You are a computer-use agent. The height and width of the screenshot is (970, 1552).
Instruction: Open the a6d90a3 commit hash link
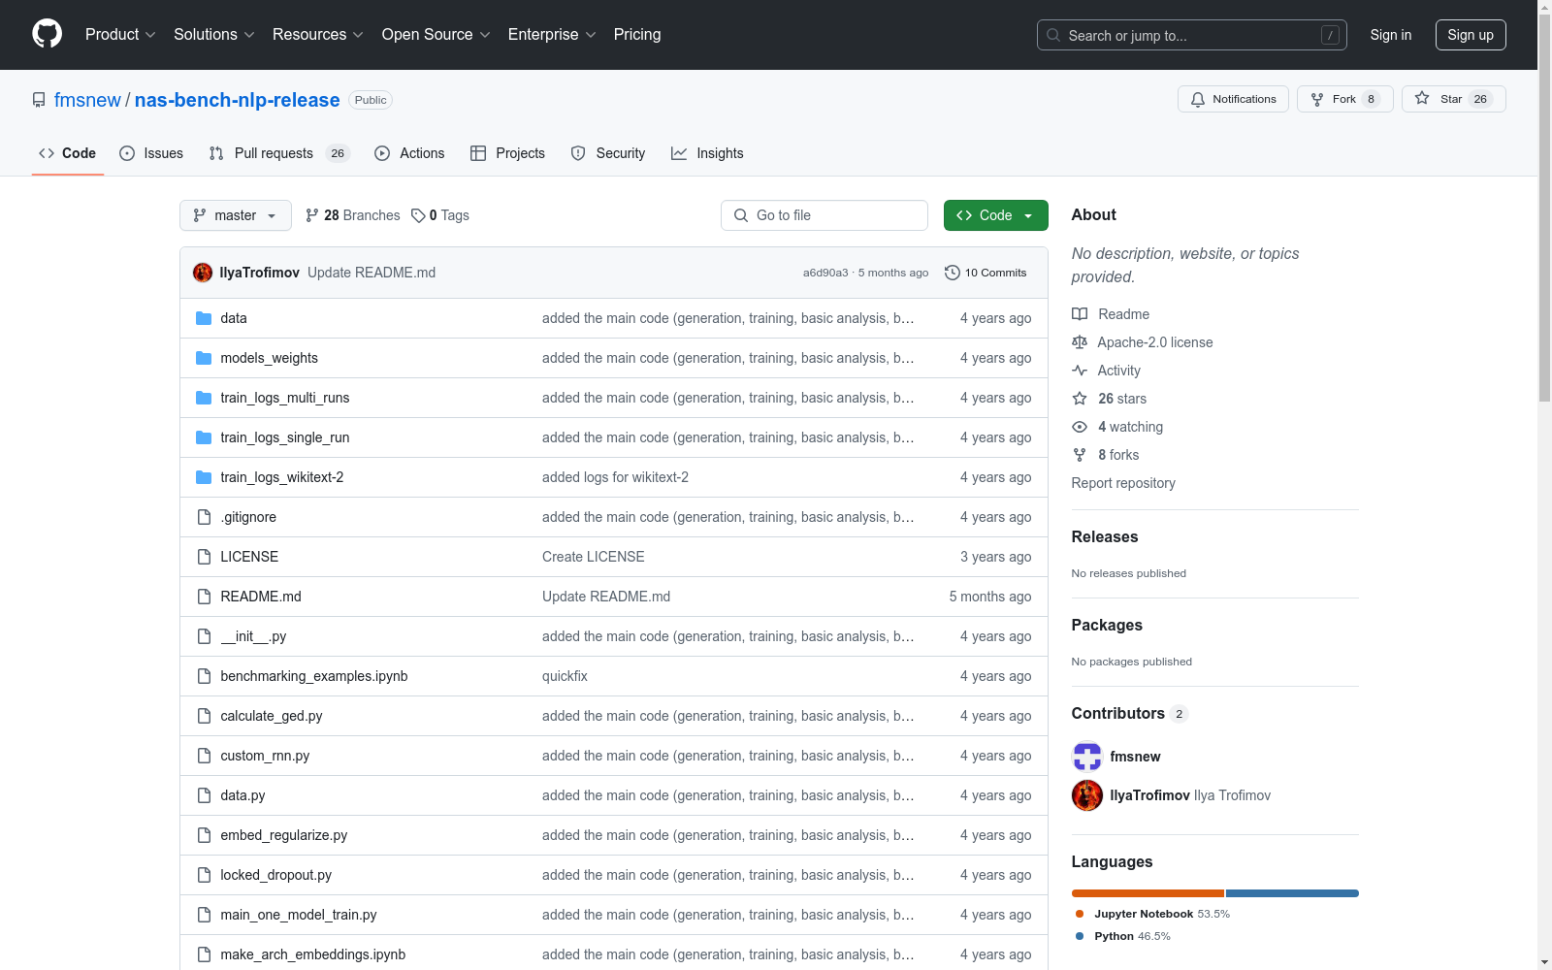pyautogui.click(x=825, y=273)
